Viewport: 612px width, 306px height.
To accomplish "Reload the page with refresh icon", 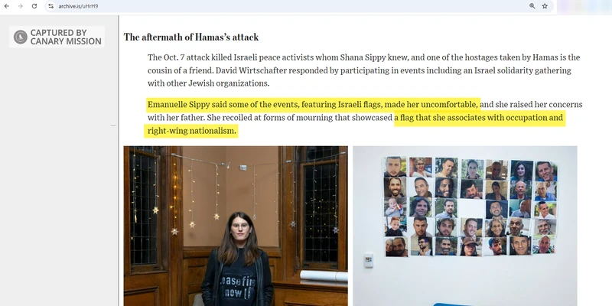I will click(34, 6).
